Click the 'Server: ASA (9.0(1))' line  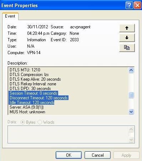click(26, 107)
